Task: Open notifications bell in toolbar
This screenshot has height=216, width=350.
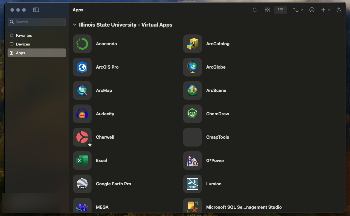Action: pos(255,10)
